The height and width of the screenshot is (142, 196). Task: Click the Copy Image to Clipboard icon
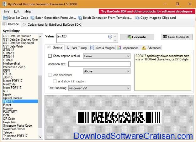(137, 18)
